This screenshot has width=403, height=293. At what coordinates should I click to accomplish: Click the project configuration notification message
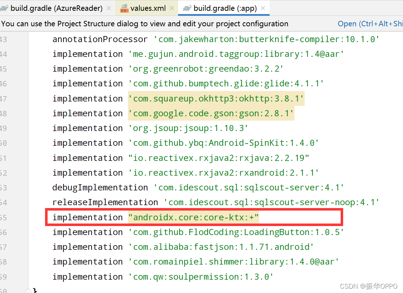click(145, 24)
